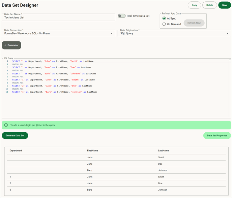
Task: Expand the Data Origination dropdown arrow
Action: coord(228,33)
